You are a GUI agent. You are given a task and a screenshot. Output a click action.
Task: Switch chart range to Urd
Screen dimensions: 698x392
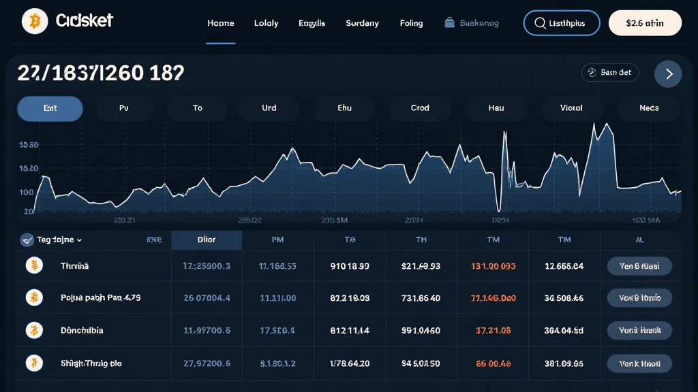269,108
